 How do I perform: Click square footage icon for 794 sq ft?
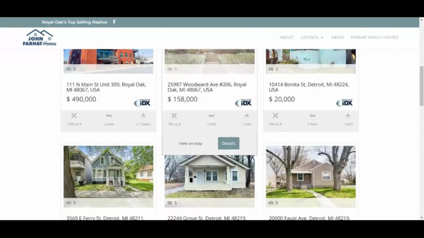(275, 116)
